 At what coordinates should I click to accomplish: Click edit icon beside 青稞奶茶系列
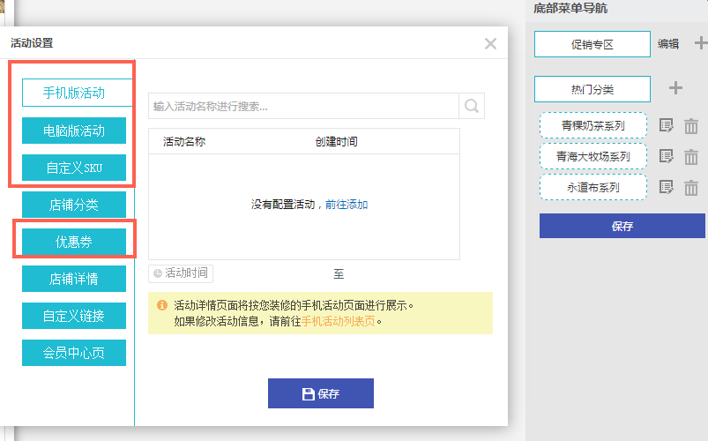(x=667, y=126)
